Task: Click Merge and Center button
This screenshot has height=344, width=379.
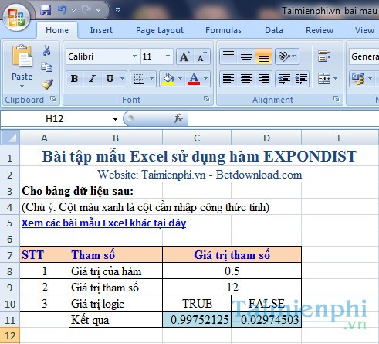Action: (324, 78)
